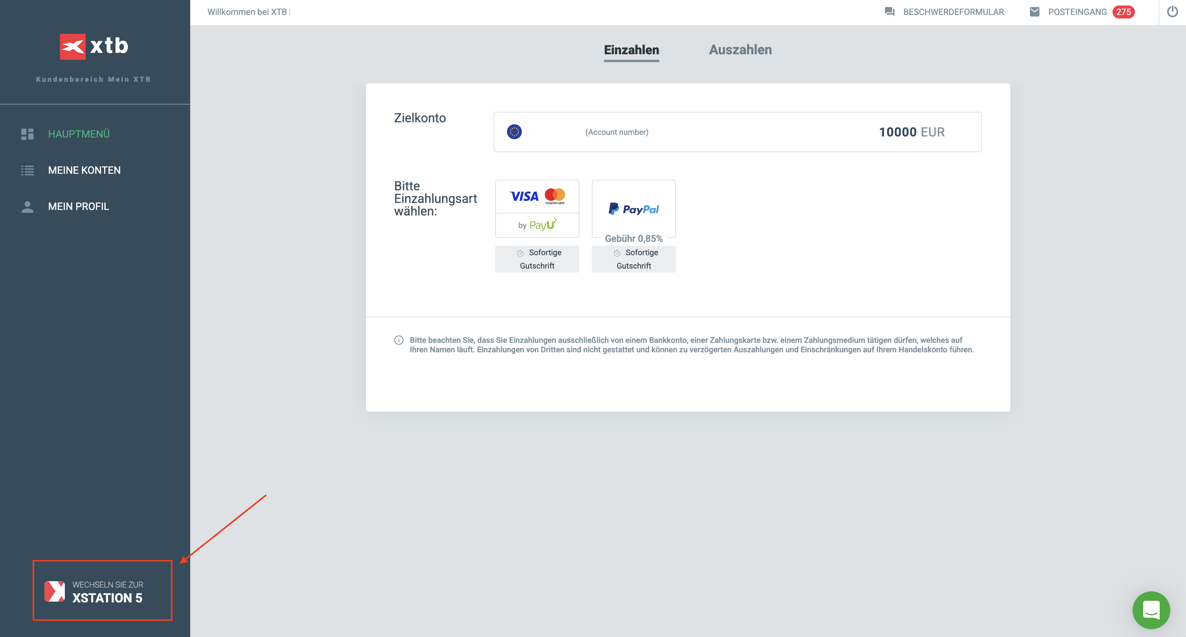The image size is (1186, 637).
Task: Click the Gebühr 0,85% label under PayPal
Action: pos(633,239)
